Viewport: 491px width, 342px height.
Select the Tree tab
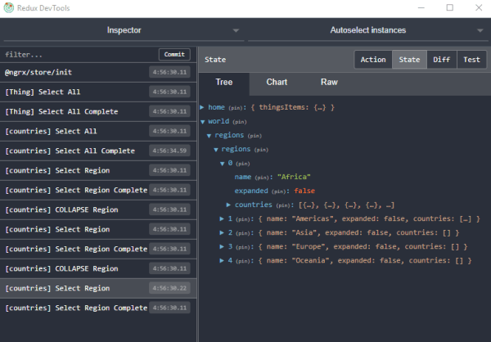pyautogui.click(x=224, y=83)
